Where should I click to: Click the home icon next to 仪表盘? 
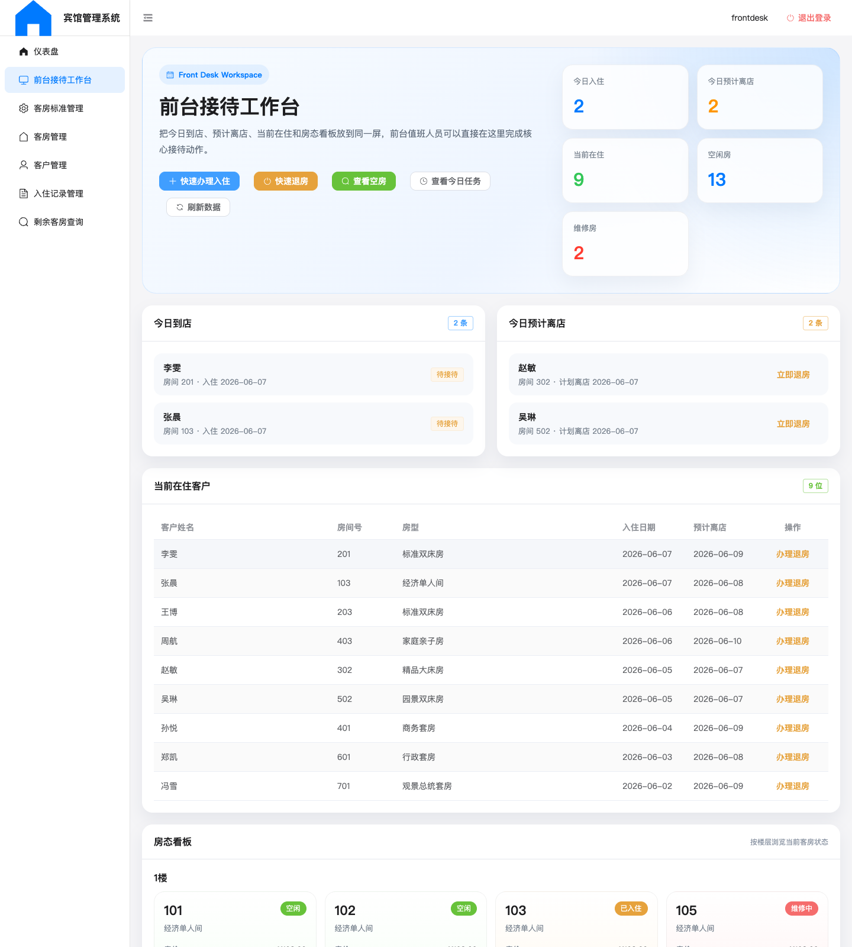(24, 51)
